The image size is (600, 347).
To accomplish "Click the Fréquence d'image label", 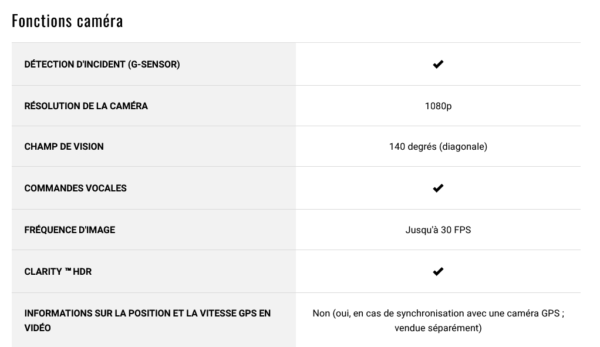I will [x=70, y=230].
